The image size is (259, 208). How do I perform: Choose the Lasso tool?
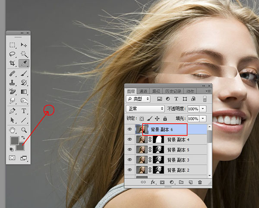13,54
